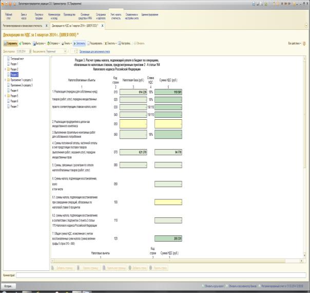This screenshot has height=293, width=310.
Task: Select Титульный лист in the tree
Action: [17, 59]
